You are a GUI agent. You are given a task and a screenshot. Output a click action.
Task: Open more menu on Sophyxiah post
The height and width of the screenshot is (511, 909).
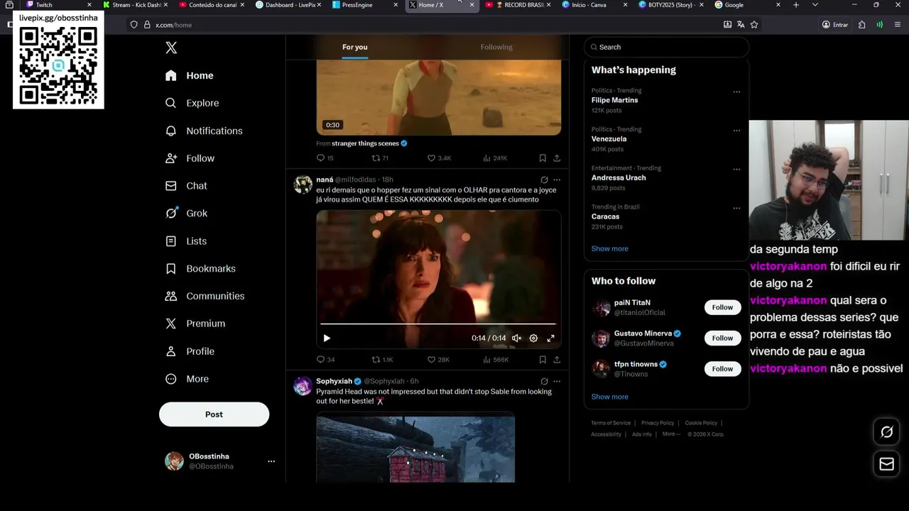coord(557,381)
